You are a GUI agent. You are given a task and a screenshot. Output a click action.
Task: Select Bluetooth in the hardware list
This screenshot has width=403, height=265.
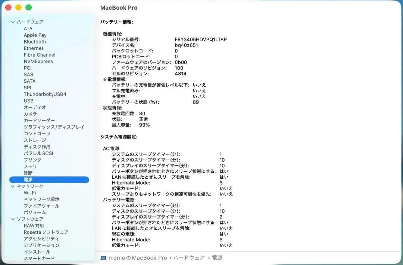pyautogui.click(x=35, y=42)
